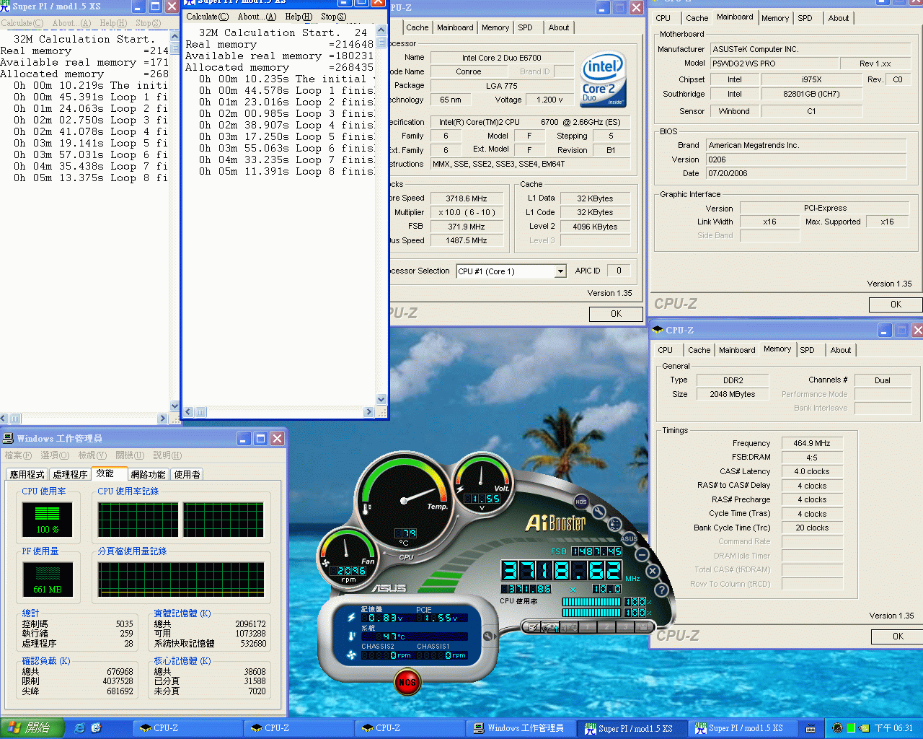Click AI Booster list options icon
The height and width of the screenshot is (739, 923).
615,524
